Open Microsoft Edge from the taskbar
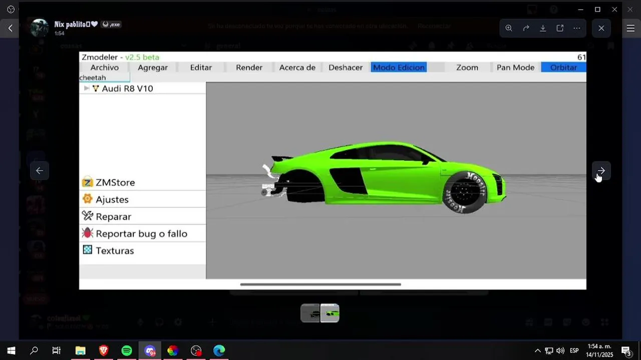This screenshot has width=641, height=360. point(219,350)
